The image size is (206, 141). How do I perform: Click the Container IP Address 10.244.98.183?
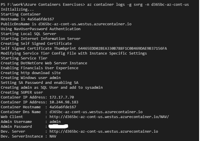click(x=64, y=102)
